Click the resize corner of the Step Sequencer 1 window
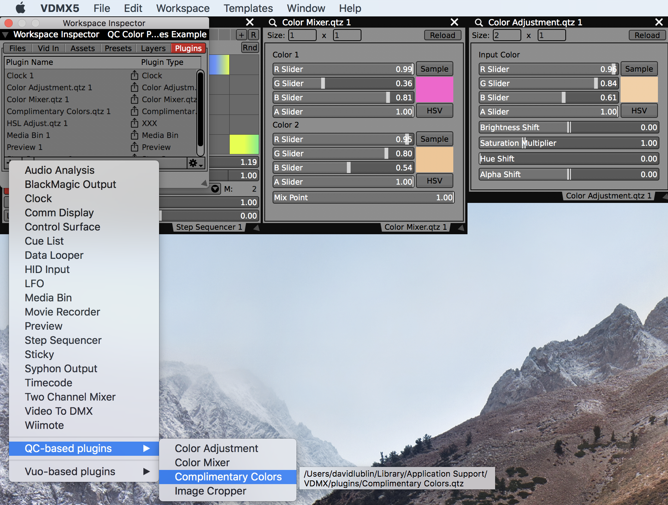The image size is (668, 505). [x=256, y=227]
